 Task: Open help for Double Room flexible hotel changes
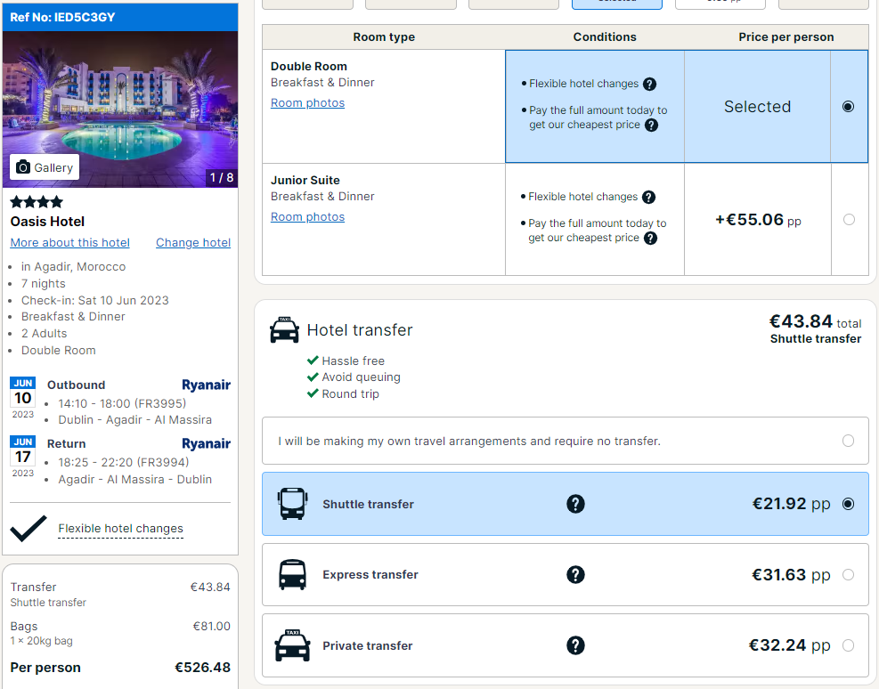pyautogui.click(x=650, y=84)
